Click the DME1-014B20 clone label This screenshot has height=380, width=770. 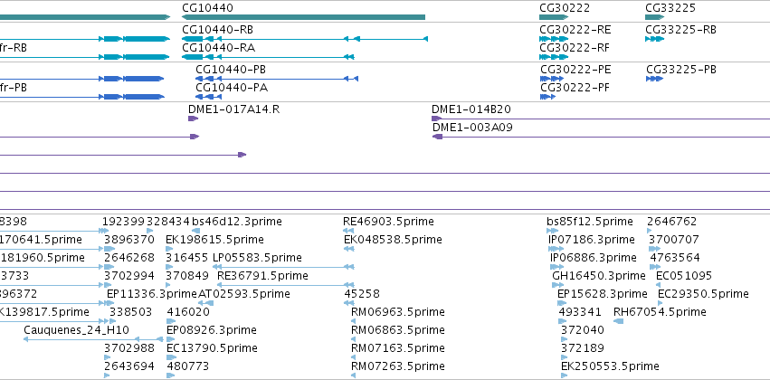471,109
